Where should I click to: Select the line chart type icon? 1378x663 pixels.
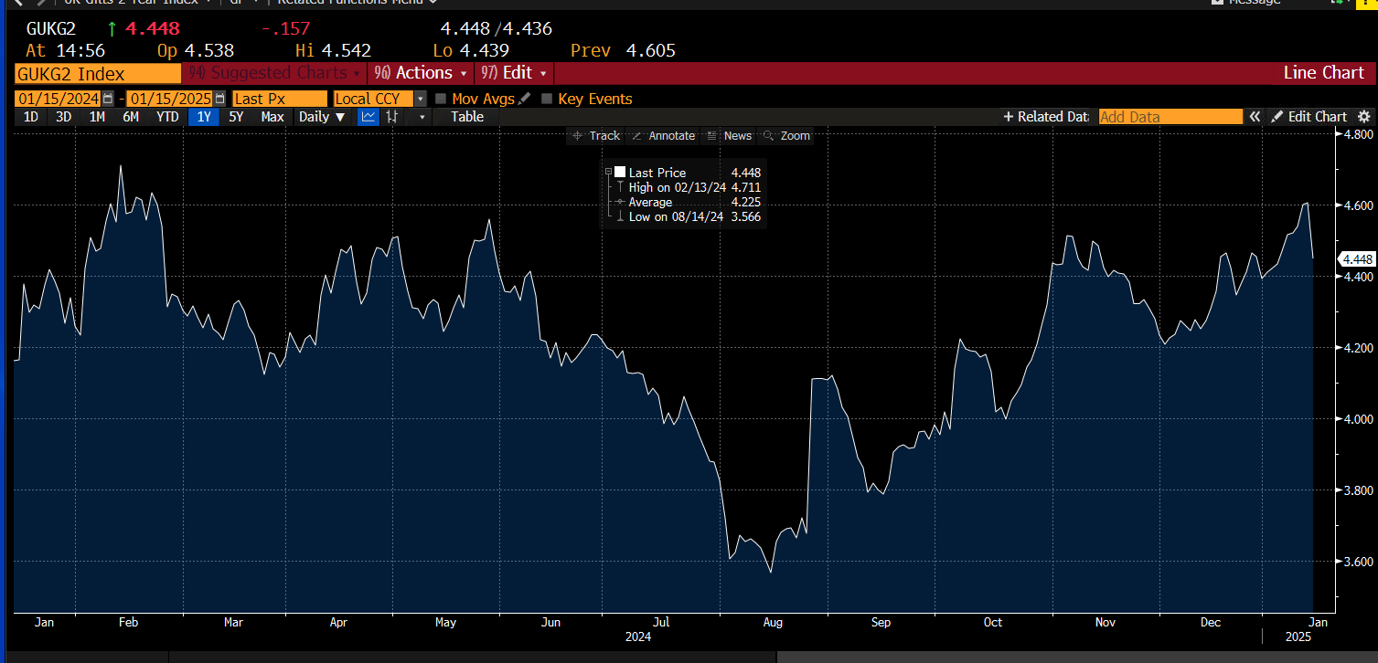click(369, 117)
